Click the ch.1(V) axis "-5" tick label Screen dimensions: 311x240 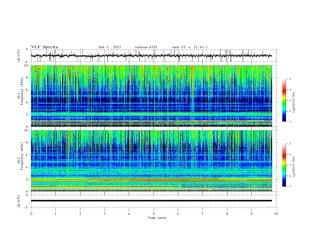[26, 62]
